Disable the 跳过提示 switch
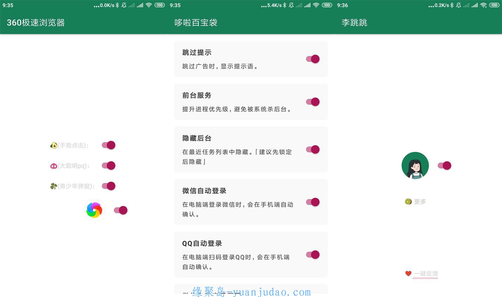Screen dimensions: 502x297 (313, 59)
